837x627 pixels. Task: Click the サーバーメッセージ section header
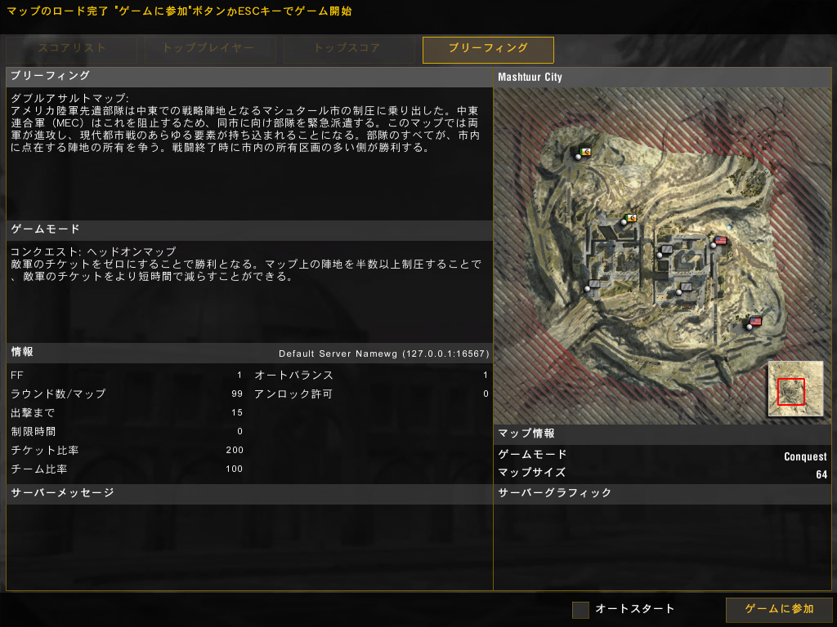[x=249, y=493]
